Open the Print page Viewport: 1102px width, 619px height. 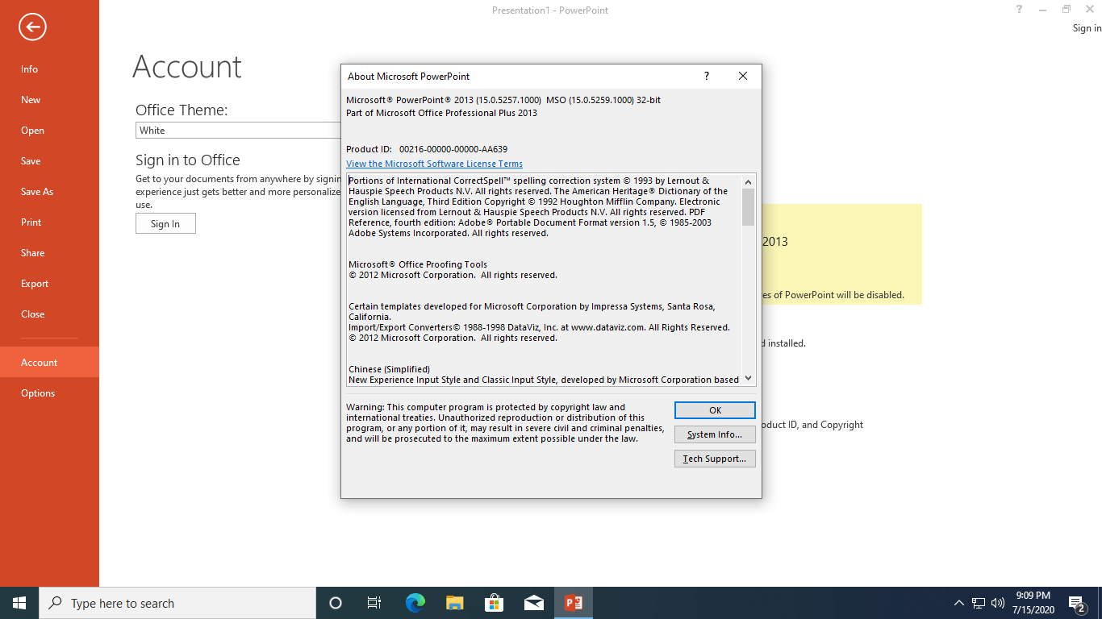click(49, 222)
